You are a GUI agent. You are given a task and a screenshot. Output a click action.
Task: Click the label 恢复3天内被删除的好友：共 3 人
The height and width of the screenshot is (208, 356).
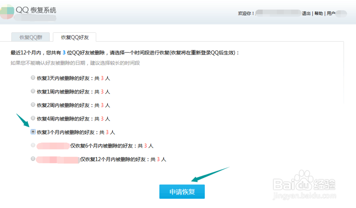point(73,78)
